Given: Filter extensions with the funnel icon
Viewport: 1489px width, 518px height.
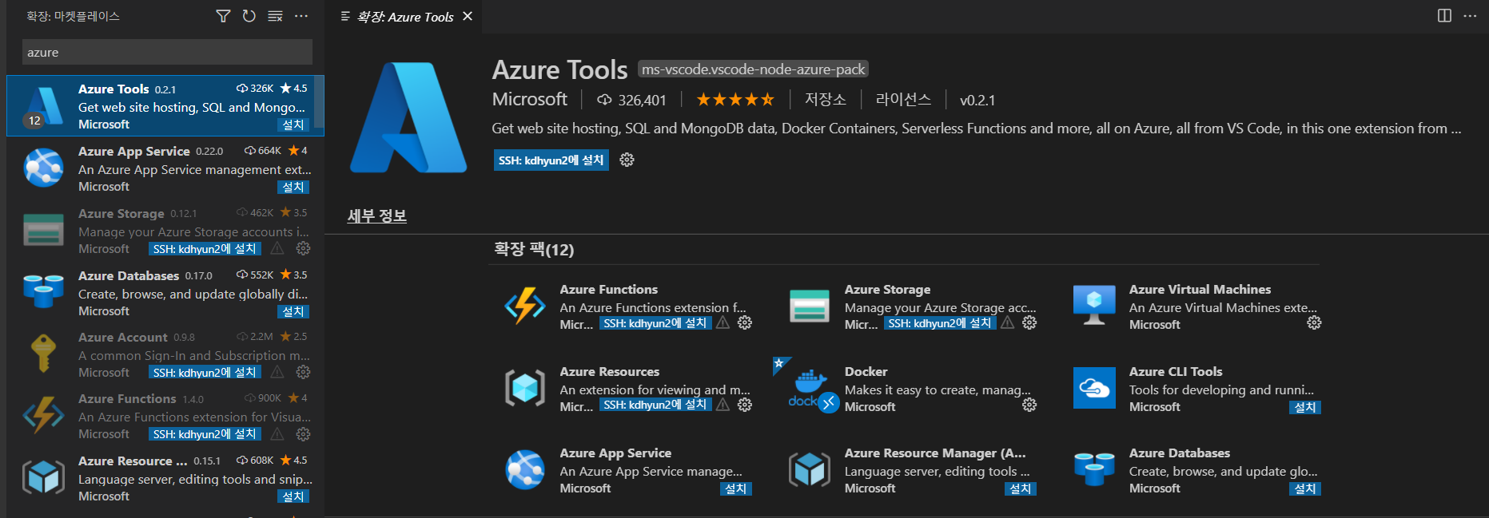Looking at the screenshot, I should coord(223,16).
